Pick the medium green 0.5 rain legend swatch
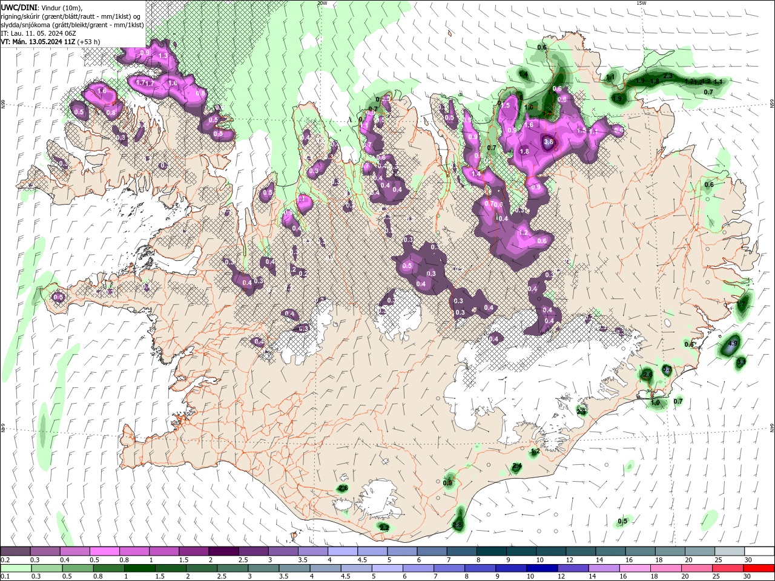The image size is (775, 581). pyautogui.click(x=77, y=568)
